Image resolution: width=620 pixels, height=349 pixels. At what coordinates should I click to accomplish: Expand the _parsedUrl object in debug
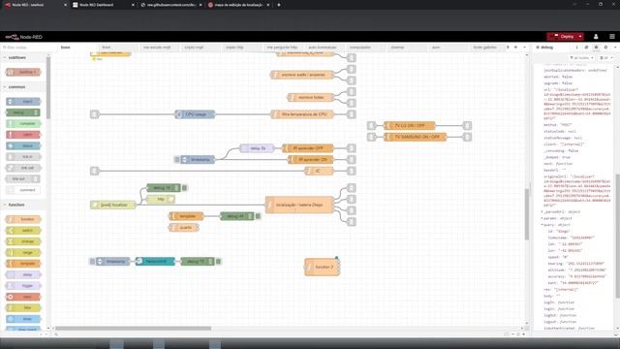(x=542, y=212)
